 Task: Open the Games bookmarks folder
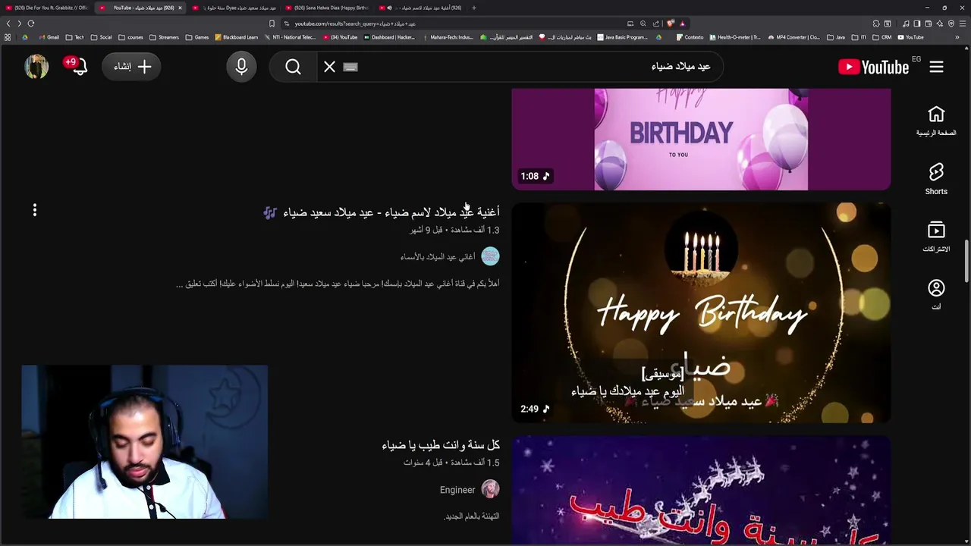[x=197, y=37]
